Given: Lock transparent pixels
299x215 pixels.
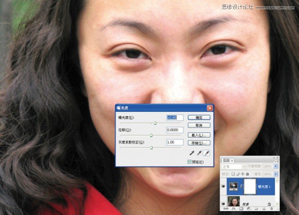Looking at the screenshot, I should point(233,174).
